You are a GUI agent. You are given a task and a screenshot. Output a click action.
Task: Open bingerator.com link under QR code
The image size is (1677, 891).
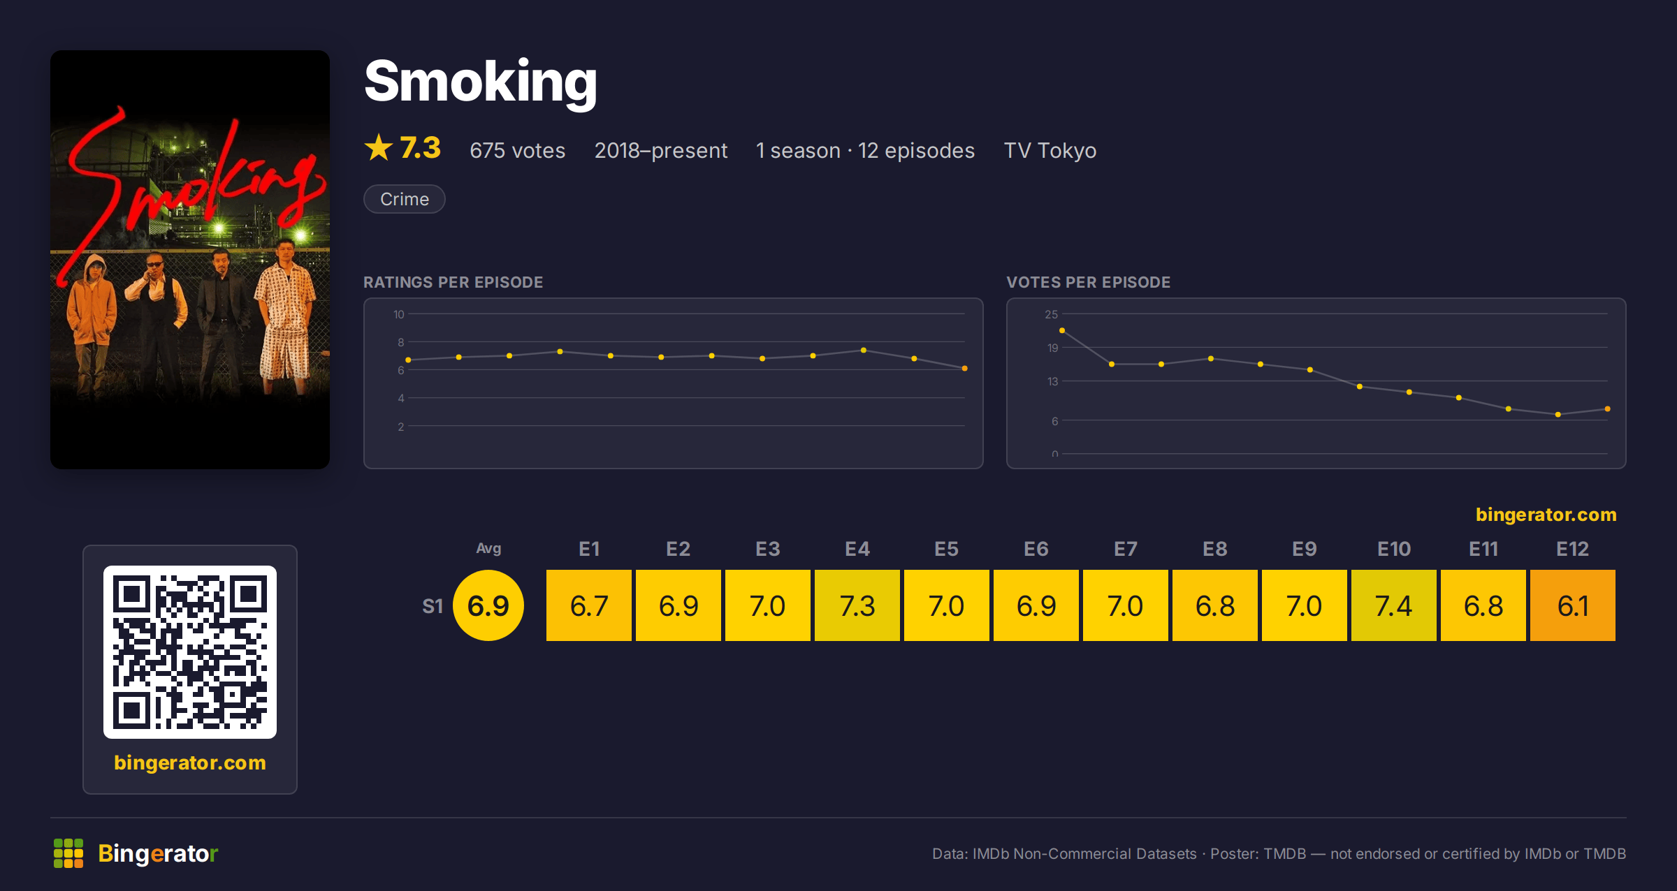190,763
